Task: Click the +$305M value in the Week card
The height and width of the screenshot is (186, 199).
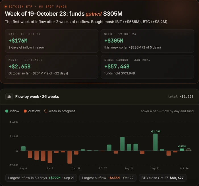Action: [114, 41]
